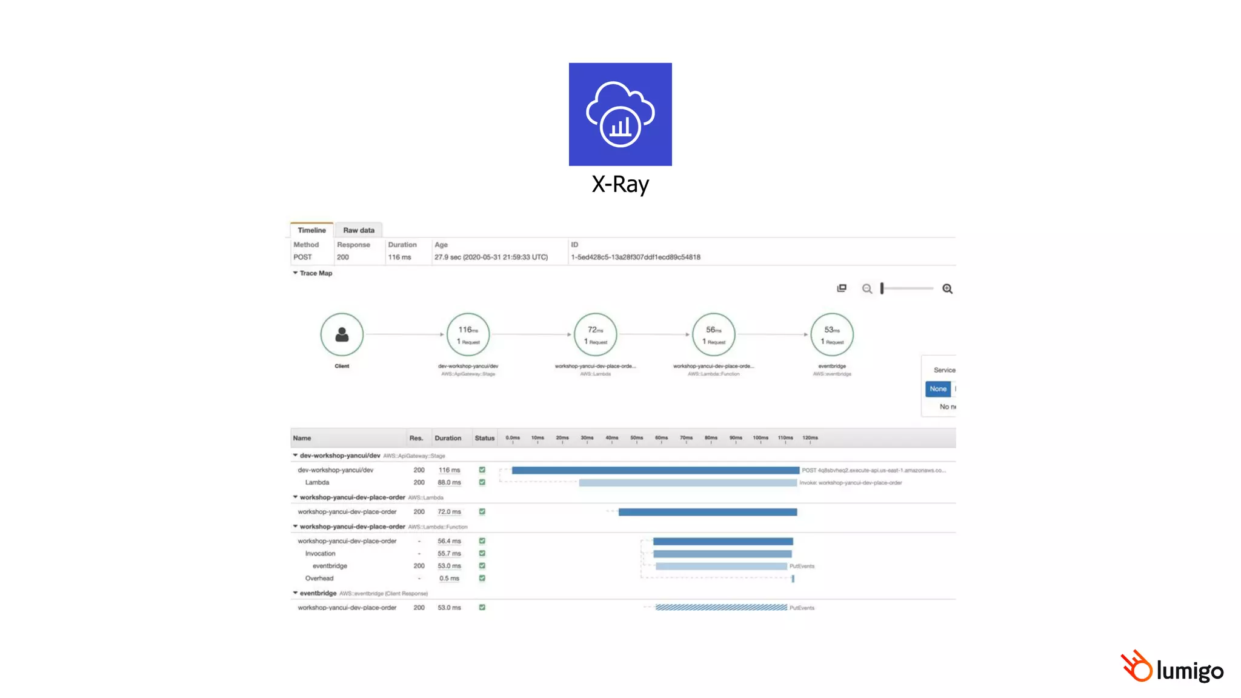
Task: Click the zoom out magnifier icon
Action: click(x=867, y=289)
